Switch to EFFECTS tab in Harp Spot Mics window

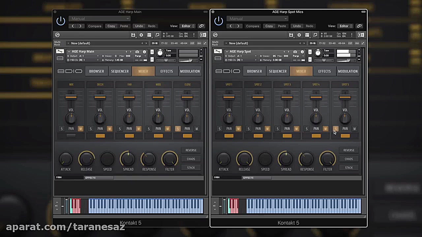pyautogui.click(x=324, y=71)
